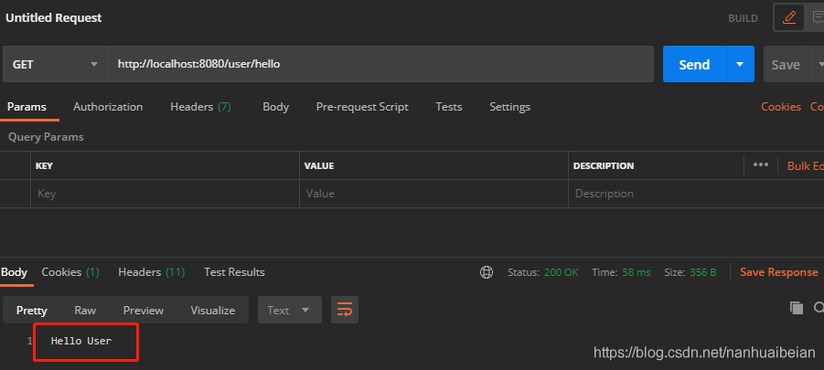Show the Preview response view
The image size is (824, 370).
(144, 310)
